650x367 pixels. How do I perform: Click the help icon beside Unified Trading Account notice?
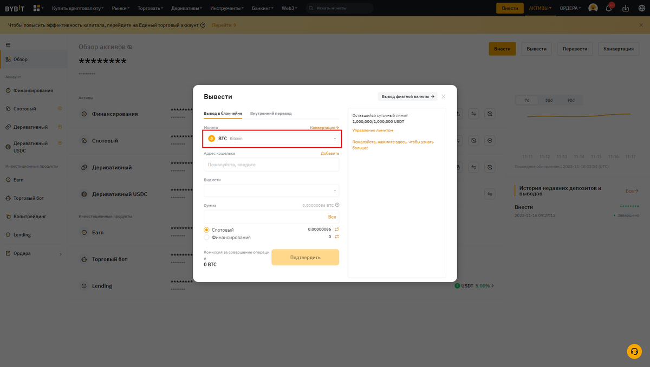click(203, 25)
